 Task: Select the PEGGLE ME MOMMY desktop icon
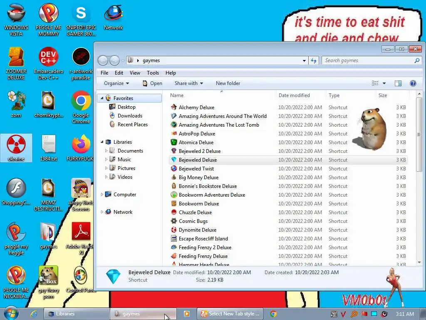(x=48, y=20)
